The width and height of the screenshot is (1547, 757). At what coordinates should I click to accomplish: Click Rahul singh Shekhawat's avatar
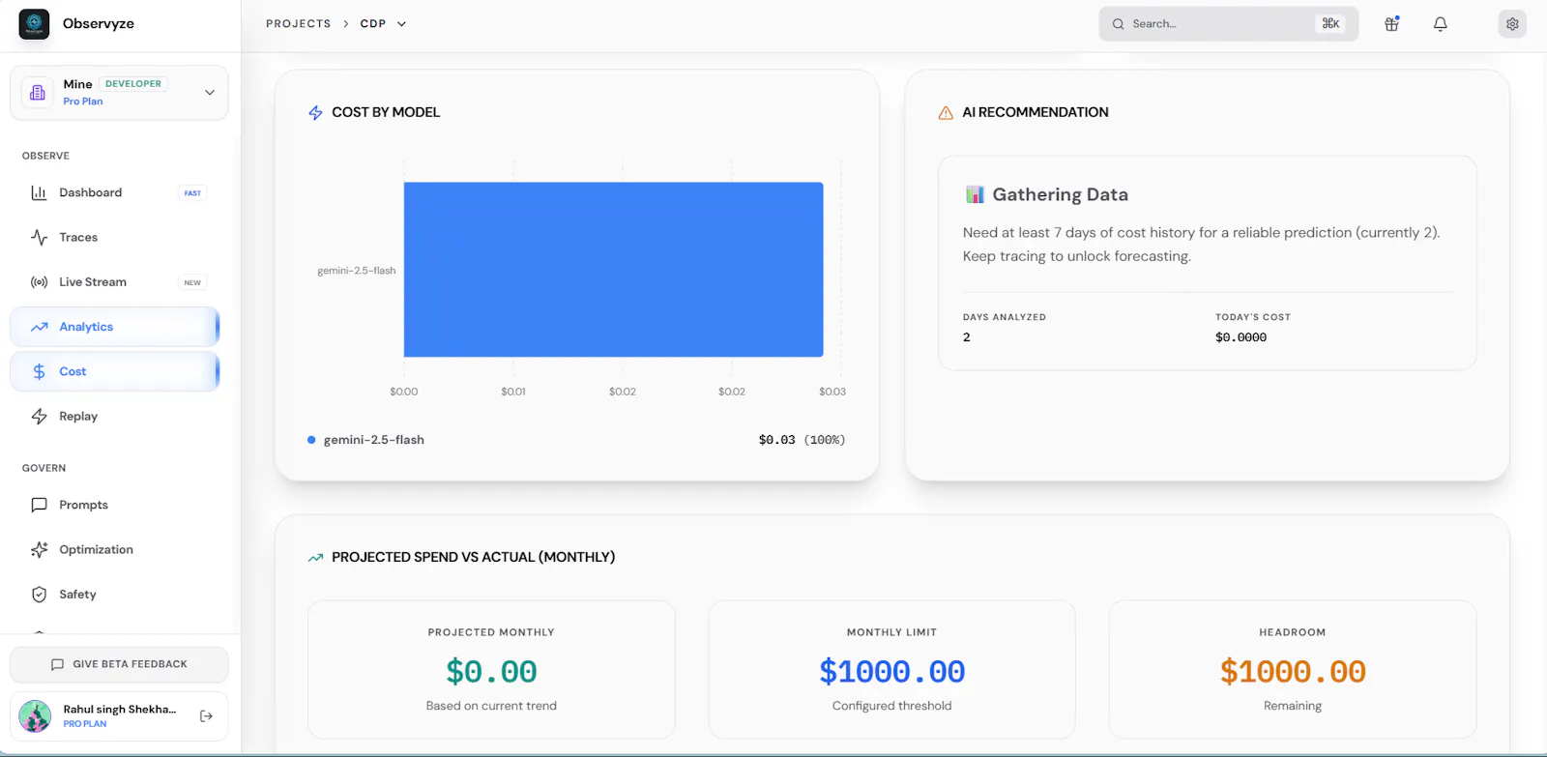pos(35,716)
